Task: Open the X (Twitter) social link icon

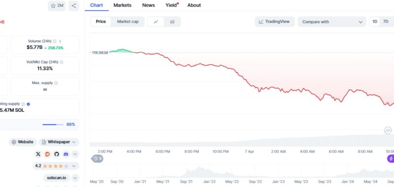Action: pyautogui.click(x=38, y=154)
